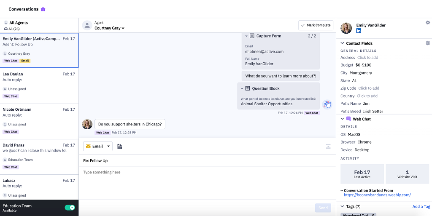Image resolution: width=432 pixels, height=216 pixels.
Task: Click the collapse composer icon
Action: (x=328, y=147)
